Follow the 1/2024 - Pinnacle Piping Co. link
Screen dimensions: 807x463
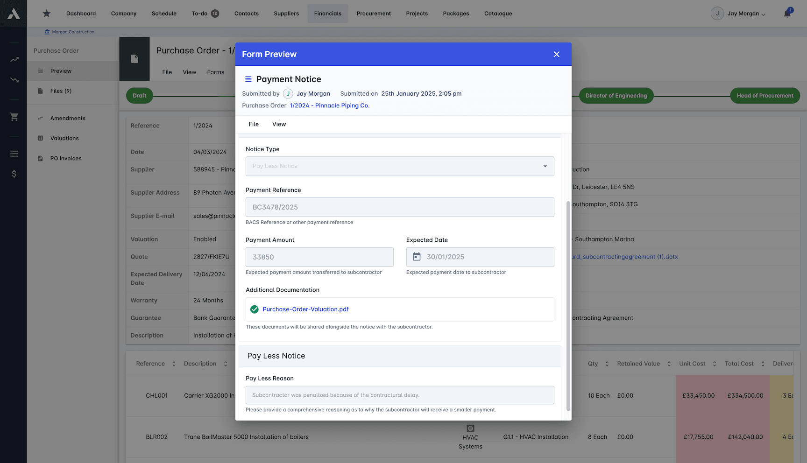[330, 105]
